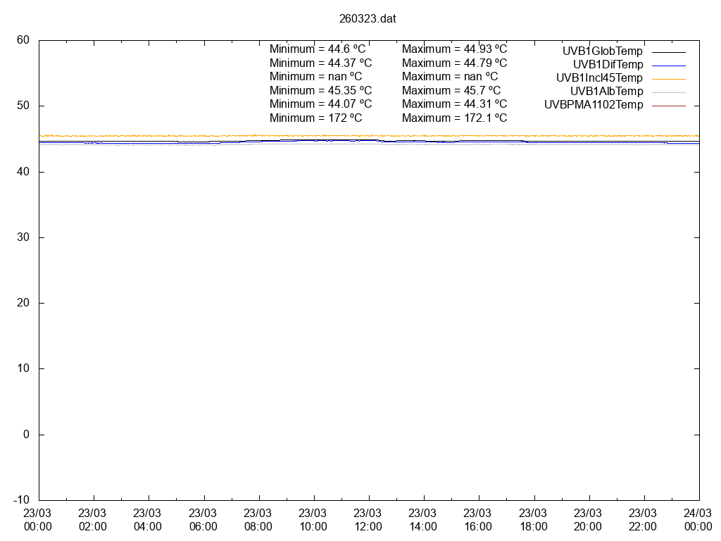Select the UVBPMA1102Temp legend label
Image resolution: width=721 pixels, height=541 pixels.
coord(594,105)
